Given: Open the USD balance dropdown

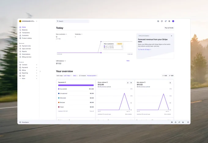Looking at the screenshot, I should 61,61.
